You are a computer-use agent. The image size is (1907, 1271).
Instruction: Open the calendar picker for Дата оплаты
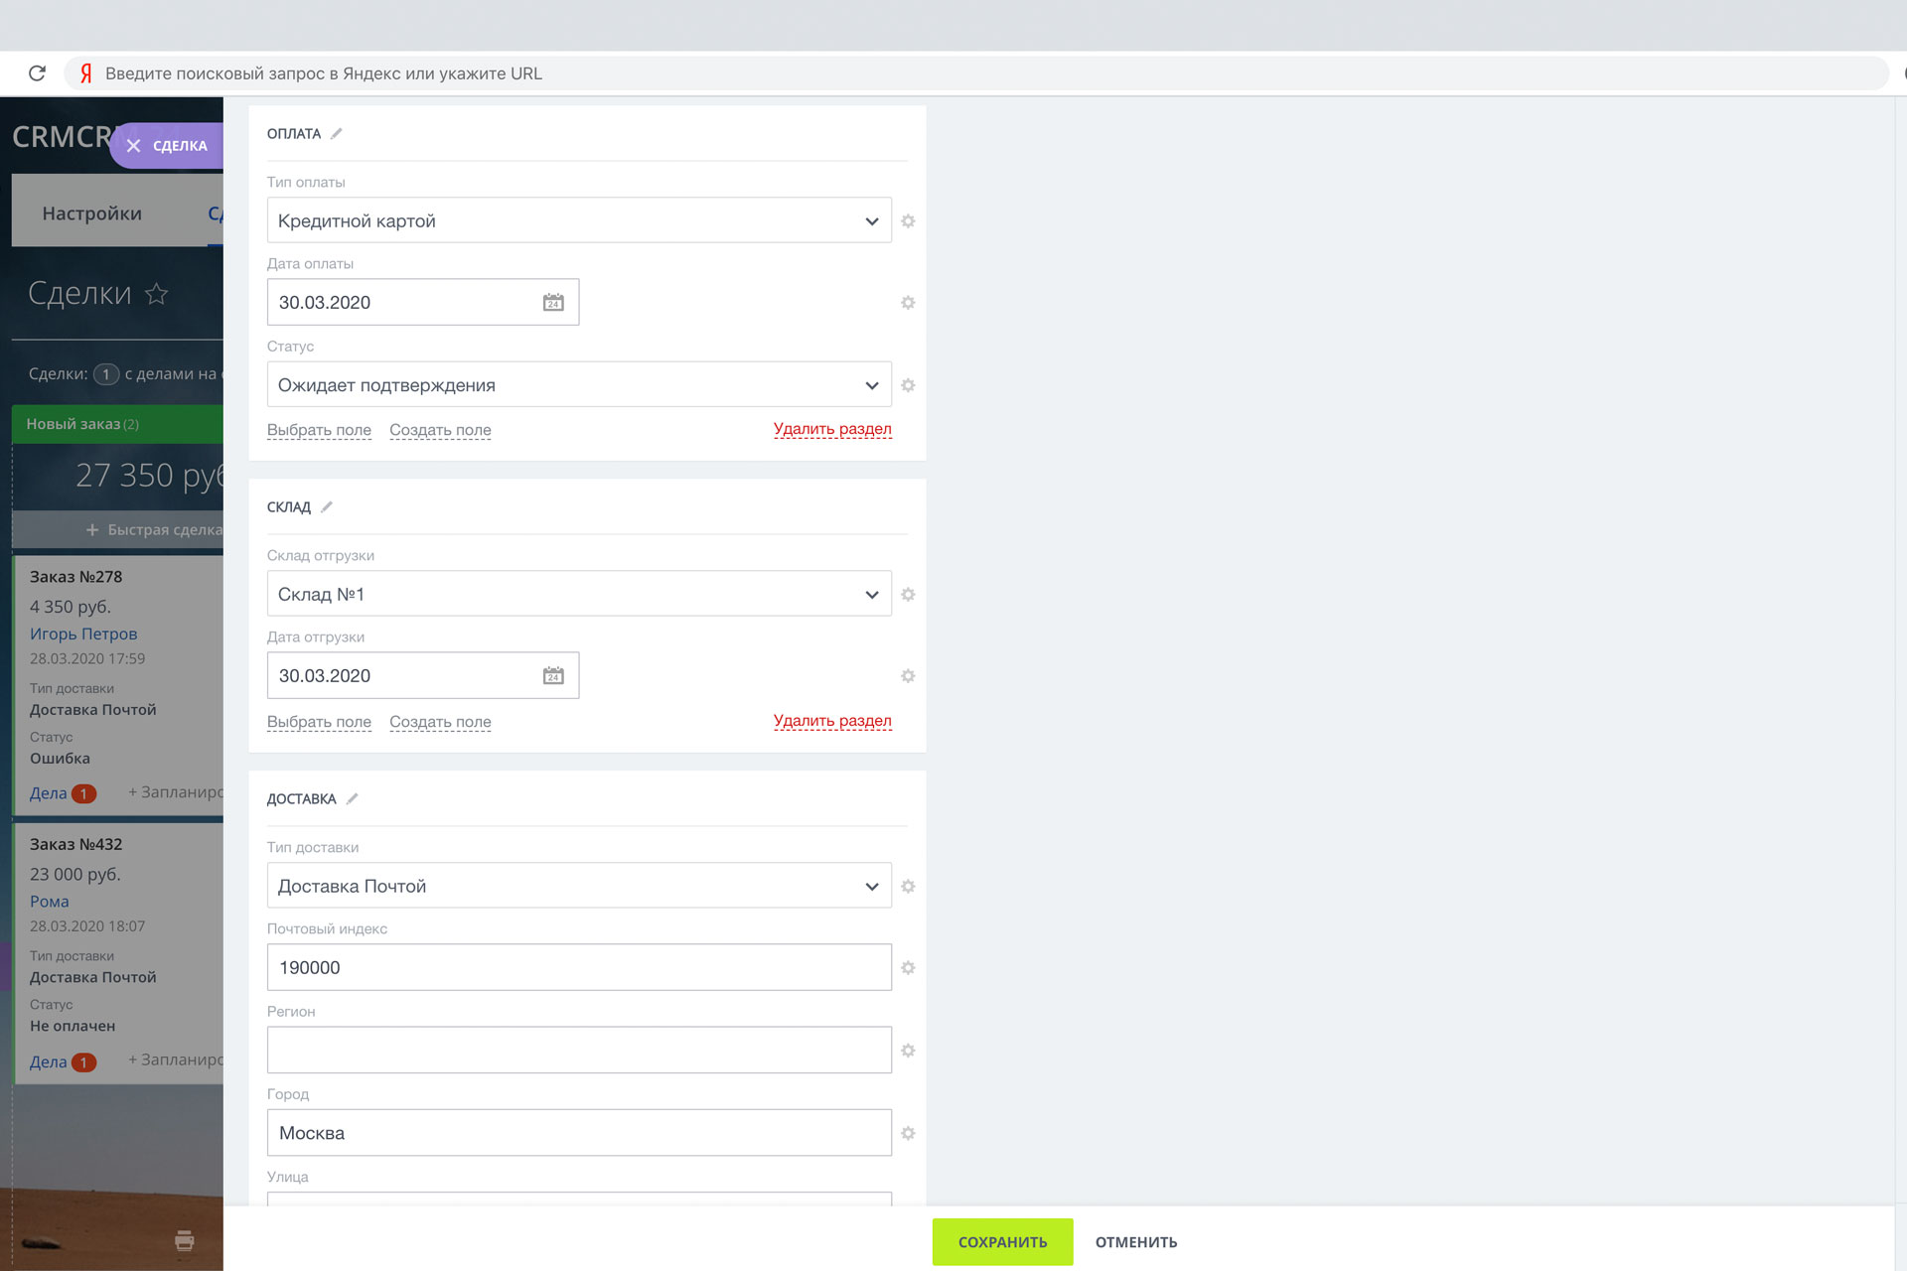coord(553,303)
